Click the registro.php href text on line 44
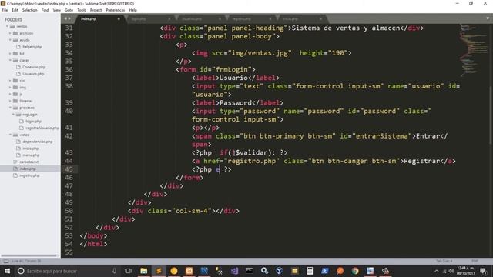This screenshot has height=277, width=493. 252,161
